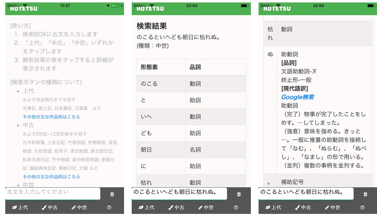Select 上代 button in the right screen
Screen dimensions: 377x216
coord(274,207)
